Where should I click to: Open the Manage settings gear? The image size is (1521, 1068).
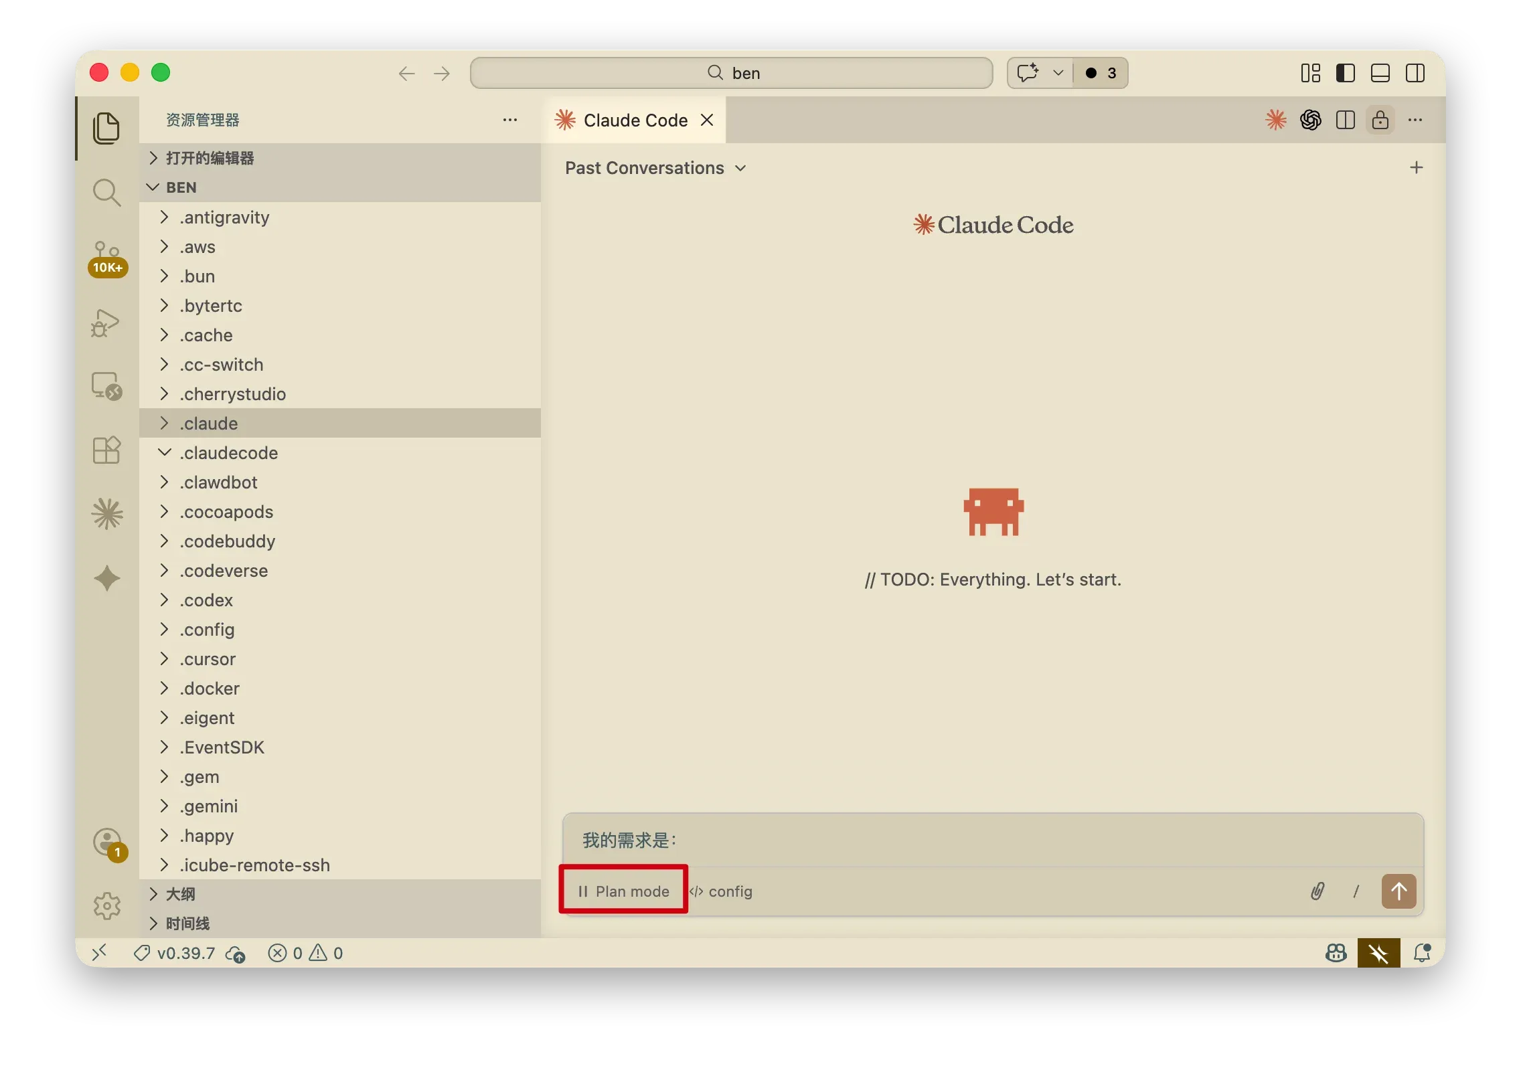pyautogui.click(x=107, y=906)
